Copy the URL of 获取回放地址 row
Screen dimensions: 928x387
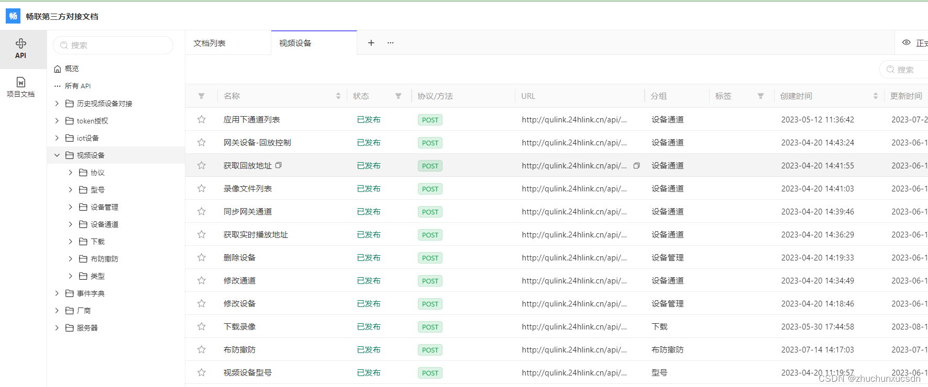(636, 166)
